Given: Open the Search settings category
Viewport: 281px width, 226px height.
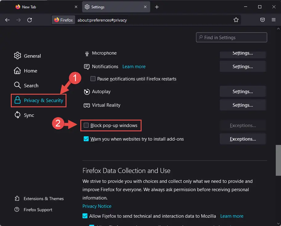Looking at the screenshot, I should [x=26, y=85].
